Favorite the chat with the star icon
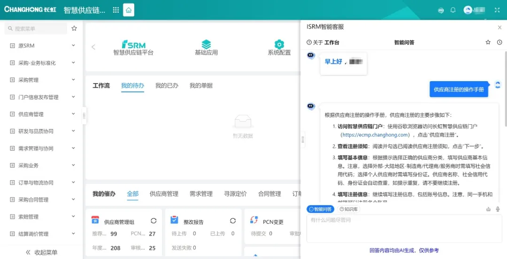 pyautogui.click(x=488, y=42)
